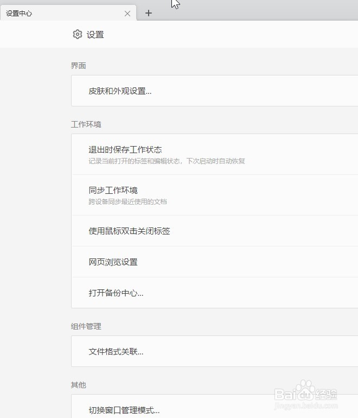Open 网页浏览设置
This screenshot has height=418, width=358.
coord(214,262)
